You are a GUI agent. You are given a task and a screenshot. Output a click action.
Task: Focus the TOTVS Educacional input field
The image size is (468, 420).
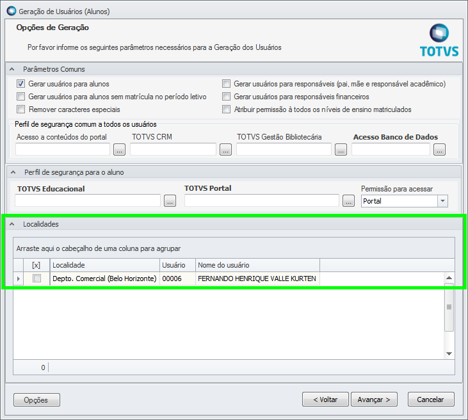coord(88,200)
